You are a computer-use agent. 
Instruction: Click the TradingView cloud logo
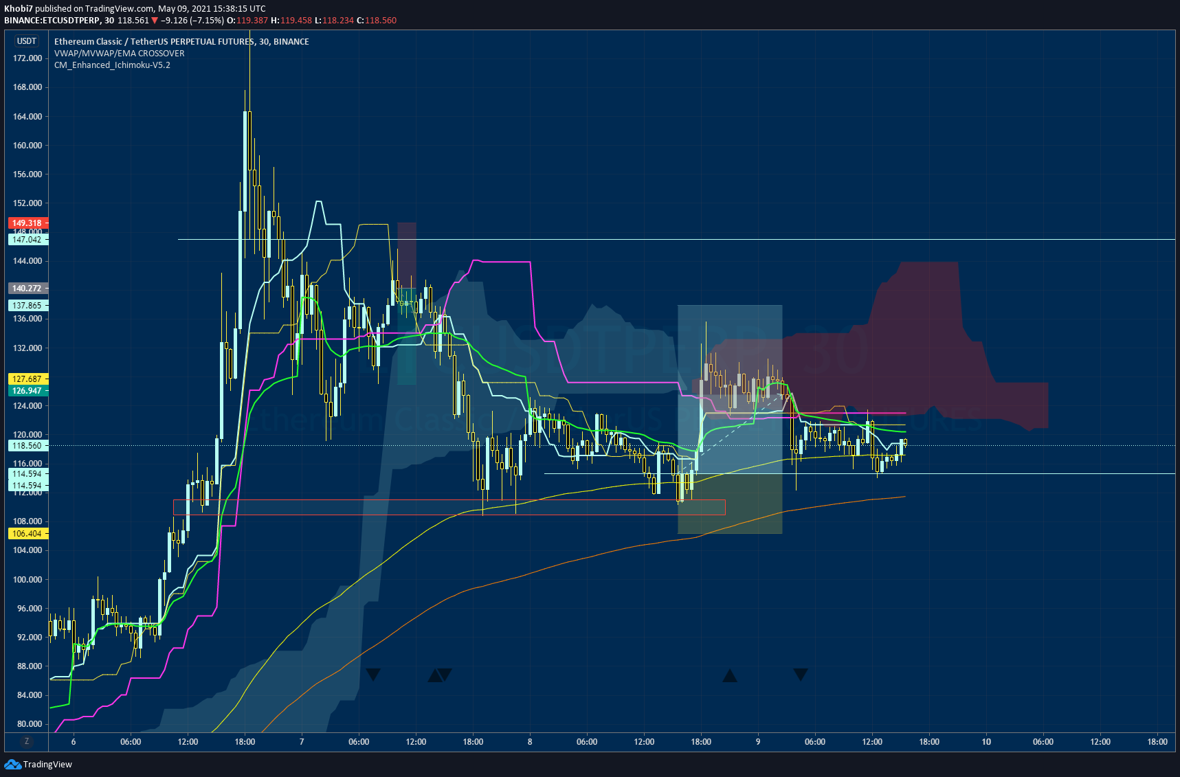12,764
